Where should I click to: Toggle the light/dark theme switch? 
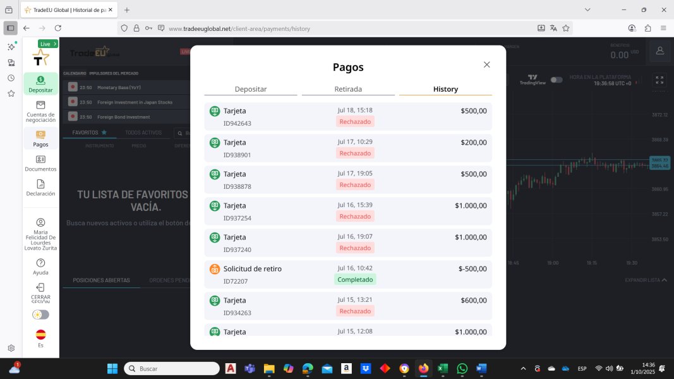click(x=40, y=315)
